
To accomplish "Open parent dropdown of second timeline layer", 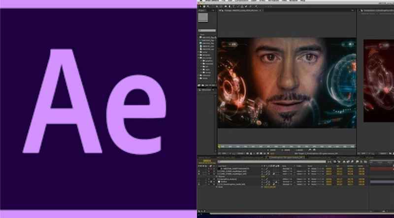I will click(314, 171).
